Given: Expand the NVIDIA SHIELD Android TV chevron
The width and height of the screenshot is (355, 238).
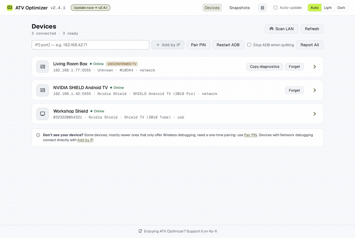Looking at the screenshot, I should click(x=315, y=90).
